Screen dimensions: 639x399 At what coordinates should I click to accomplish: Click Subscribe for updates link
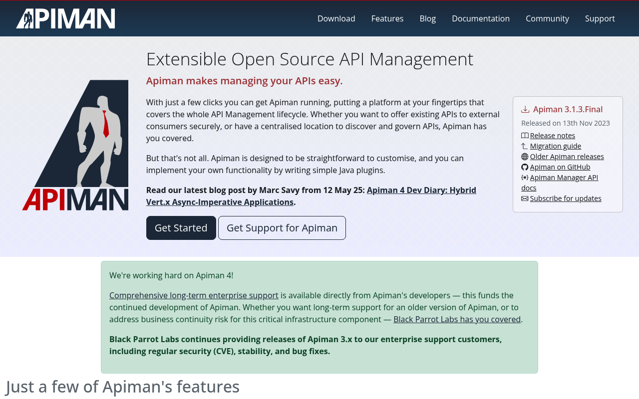pos(566,199)
